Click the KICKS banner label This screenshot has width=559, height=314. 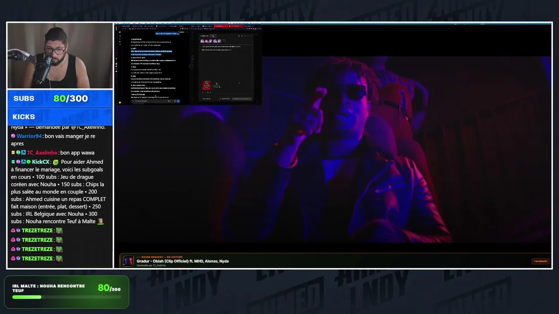pos(24,117)
